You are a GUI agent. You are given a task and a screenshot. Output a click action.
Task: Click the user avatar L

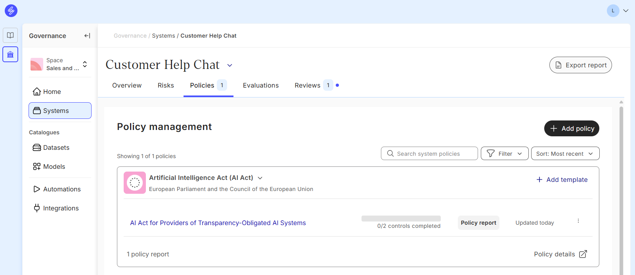coord(613,11)
